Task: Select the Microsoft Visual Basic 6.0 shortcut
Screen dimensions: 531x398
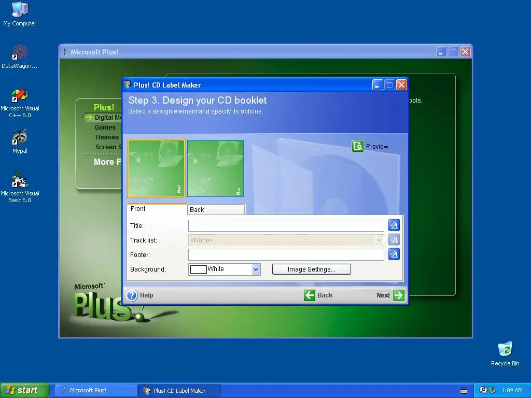Action: point(20,187)
